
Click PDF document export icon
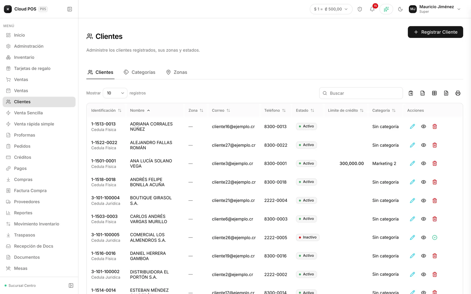(x=446, y=93)
